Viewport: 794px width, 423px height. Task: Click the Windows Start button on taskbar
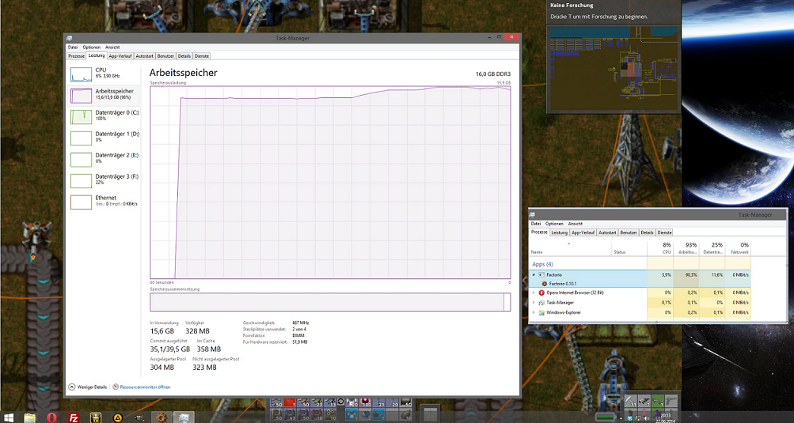point(9,417)
